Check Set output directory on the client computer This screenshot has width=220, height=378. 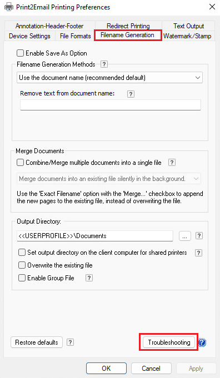[22, 253]
